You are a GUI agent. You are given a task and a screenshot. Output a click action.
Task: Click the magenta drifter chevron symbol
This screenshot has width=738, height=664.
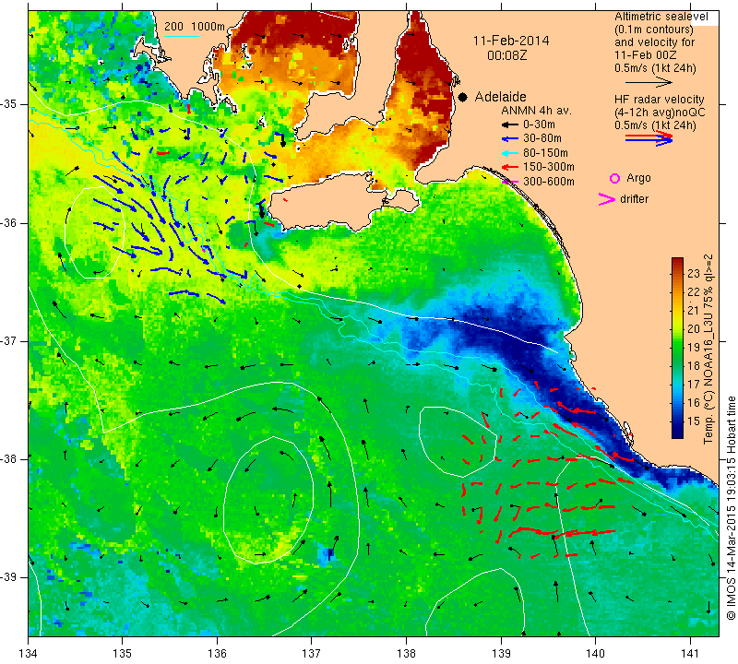(x=607, y=199)
